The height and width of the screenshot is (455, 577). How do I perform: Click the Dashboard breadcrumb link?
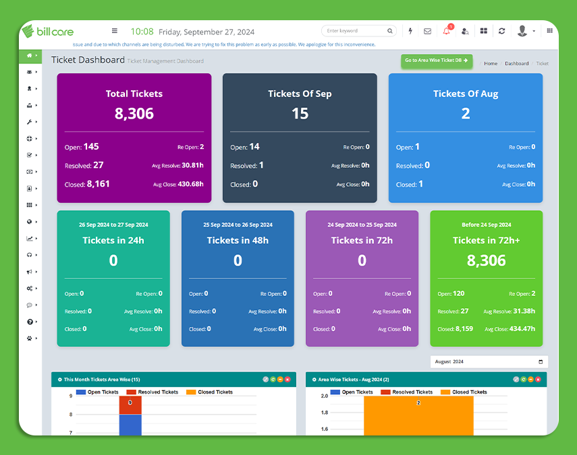pyautogui.click(x=516, y=63)
